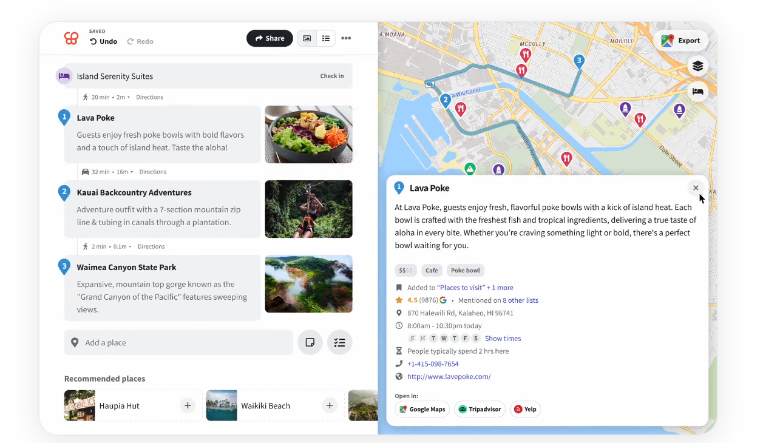The image size is (763, 443).
Task: Call phone number +1-415-098-7654
Action: [433, 364]
